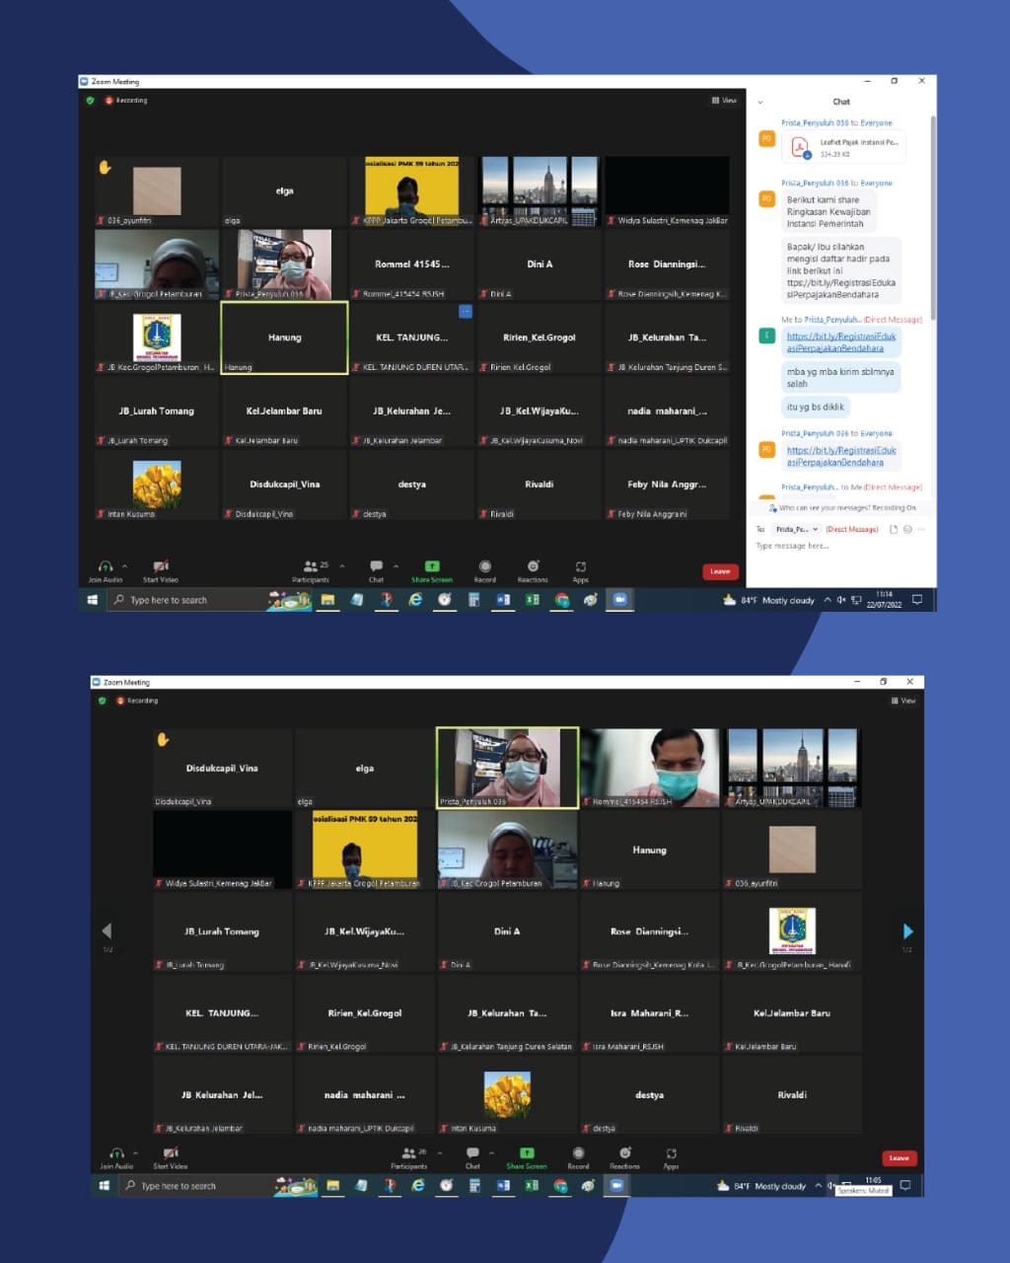1010x1263 pixels.
Task: Open the chat recipient dropdown 'Prista_Pe...'
Action: [x=797, y=530]
